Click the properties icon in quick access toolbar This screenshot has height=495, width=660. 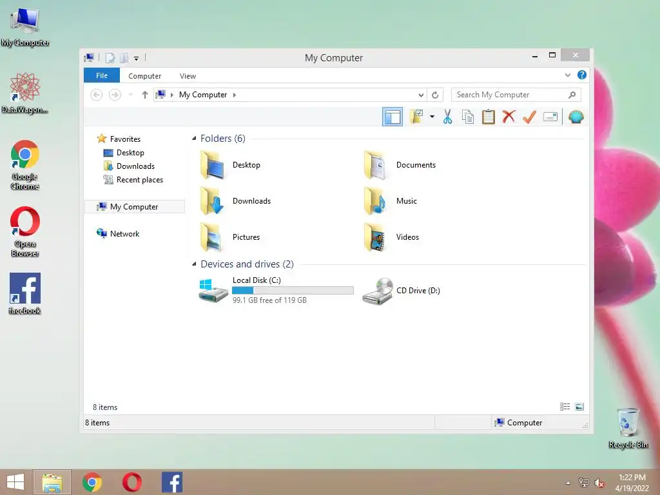(x=110, y=58)
